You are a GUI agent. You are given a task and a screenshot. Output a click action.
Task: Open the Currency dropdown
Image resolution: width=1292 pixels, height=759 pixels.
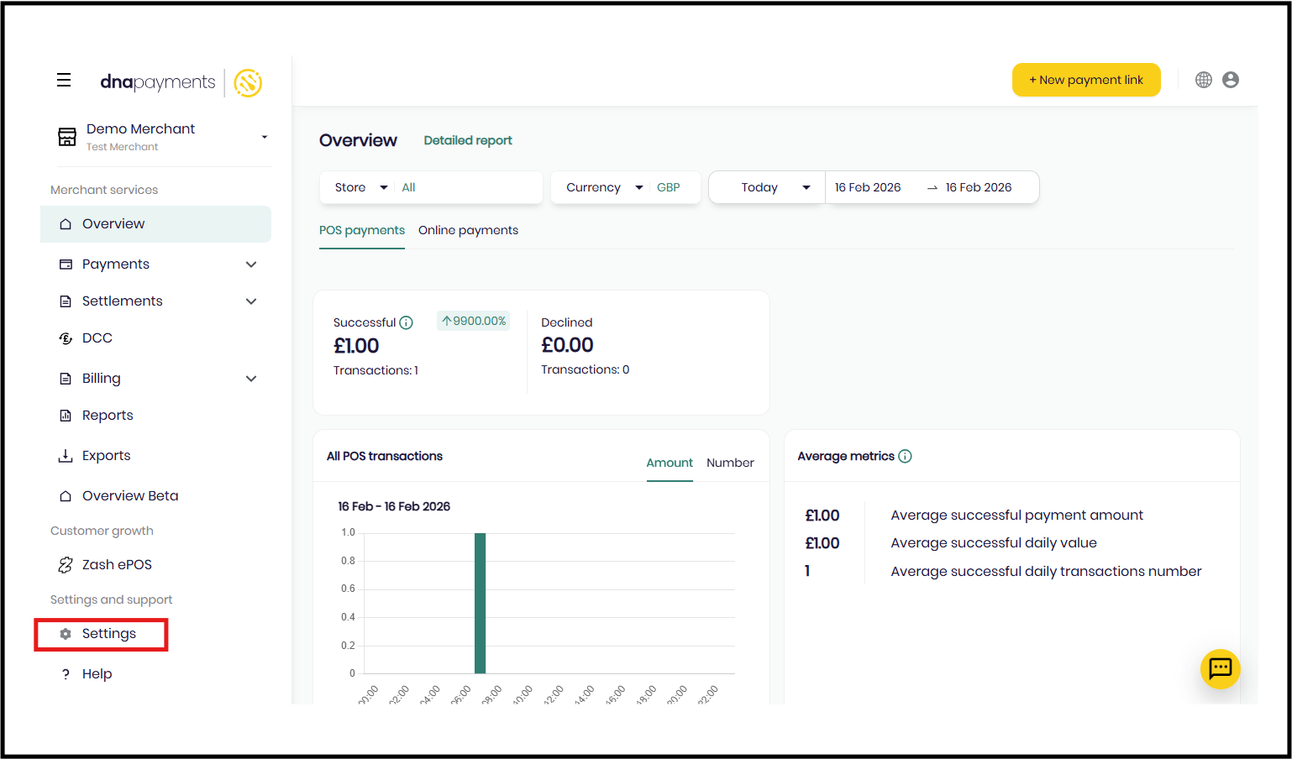pyautogui.click(x=604, y=187)
